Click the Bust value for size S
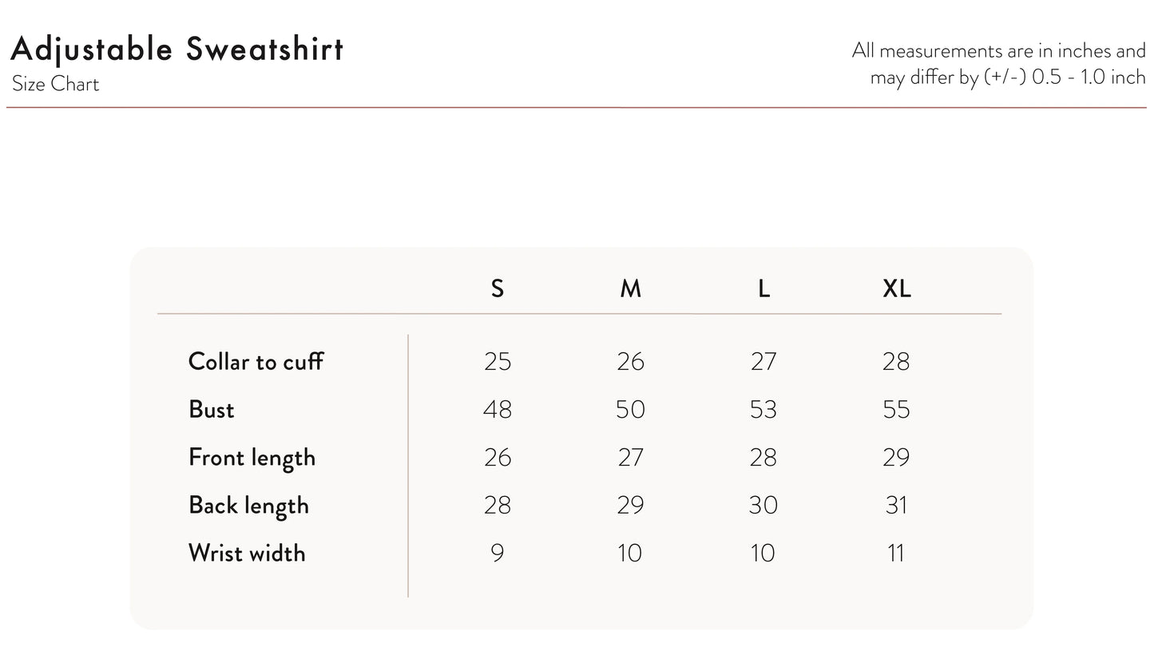 pos(498,410)
